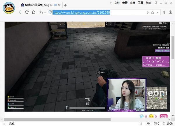Go back to the previous page
Image resolution: width=175 pixels, height=126 pixels.
(20, 12)
